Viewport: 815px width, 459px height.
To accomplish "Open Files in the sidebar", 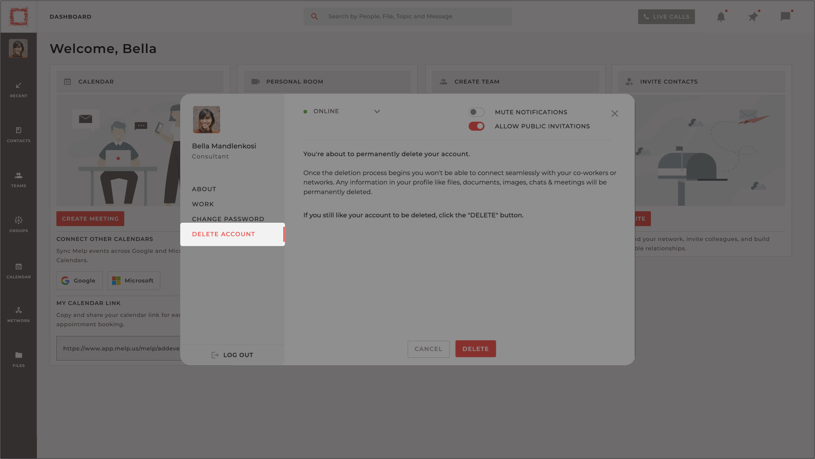I will 19,360.
